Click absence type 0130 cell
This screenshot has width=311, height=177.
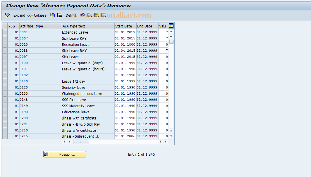point(40,93)
